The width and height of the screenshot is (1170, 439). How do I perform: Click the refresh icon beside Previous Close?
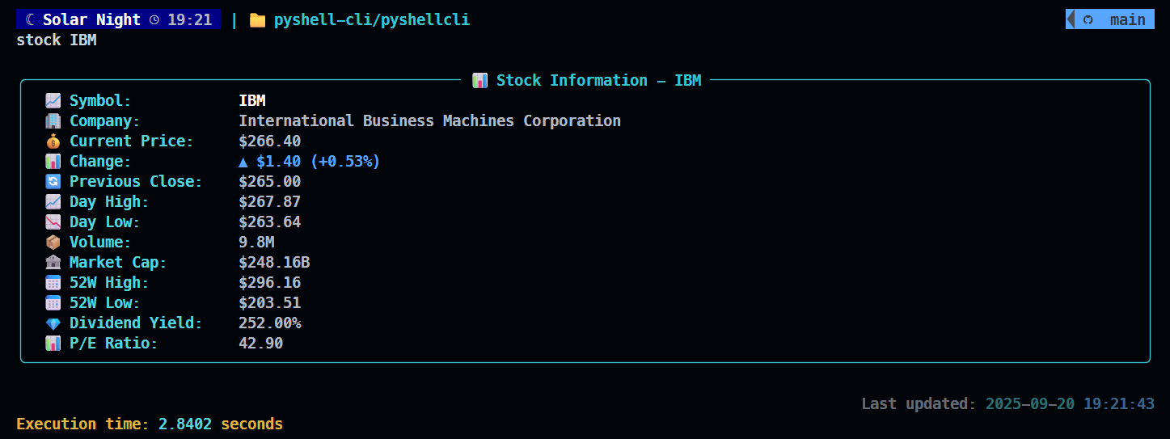[x=53, y=182]
